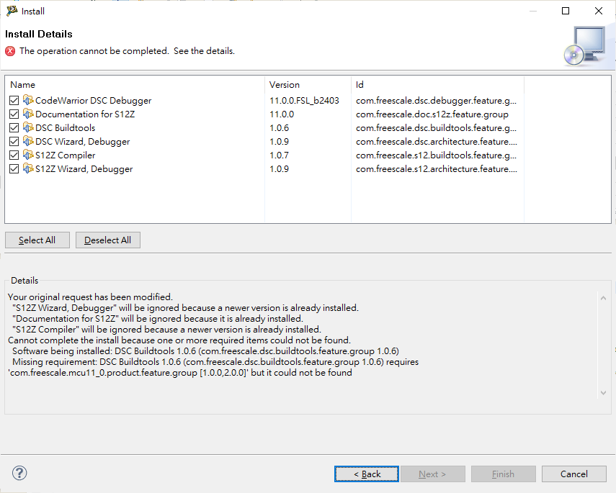Click the Next > button

(x=432, y=474)
